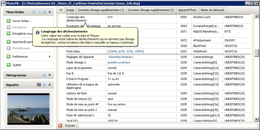Collapse the Vignette panel
The image size is (260, 130).
point(49,85)
